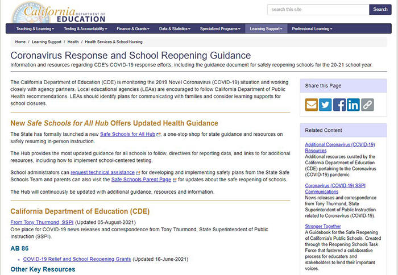This screenshot has height=275, width=398.
Task: Share this page via email icon
Action: tap(312, 105)
